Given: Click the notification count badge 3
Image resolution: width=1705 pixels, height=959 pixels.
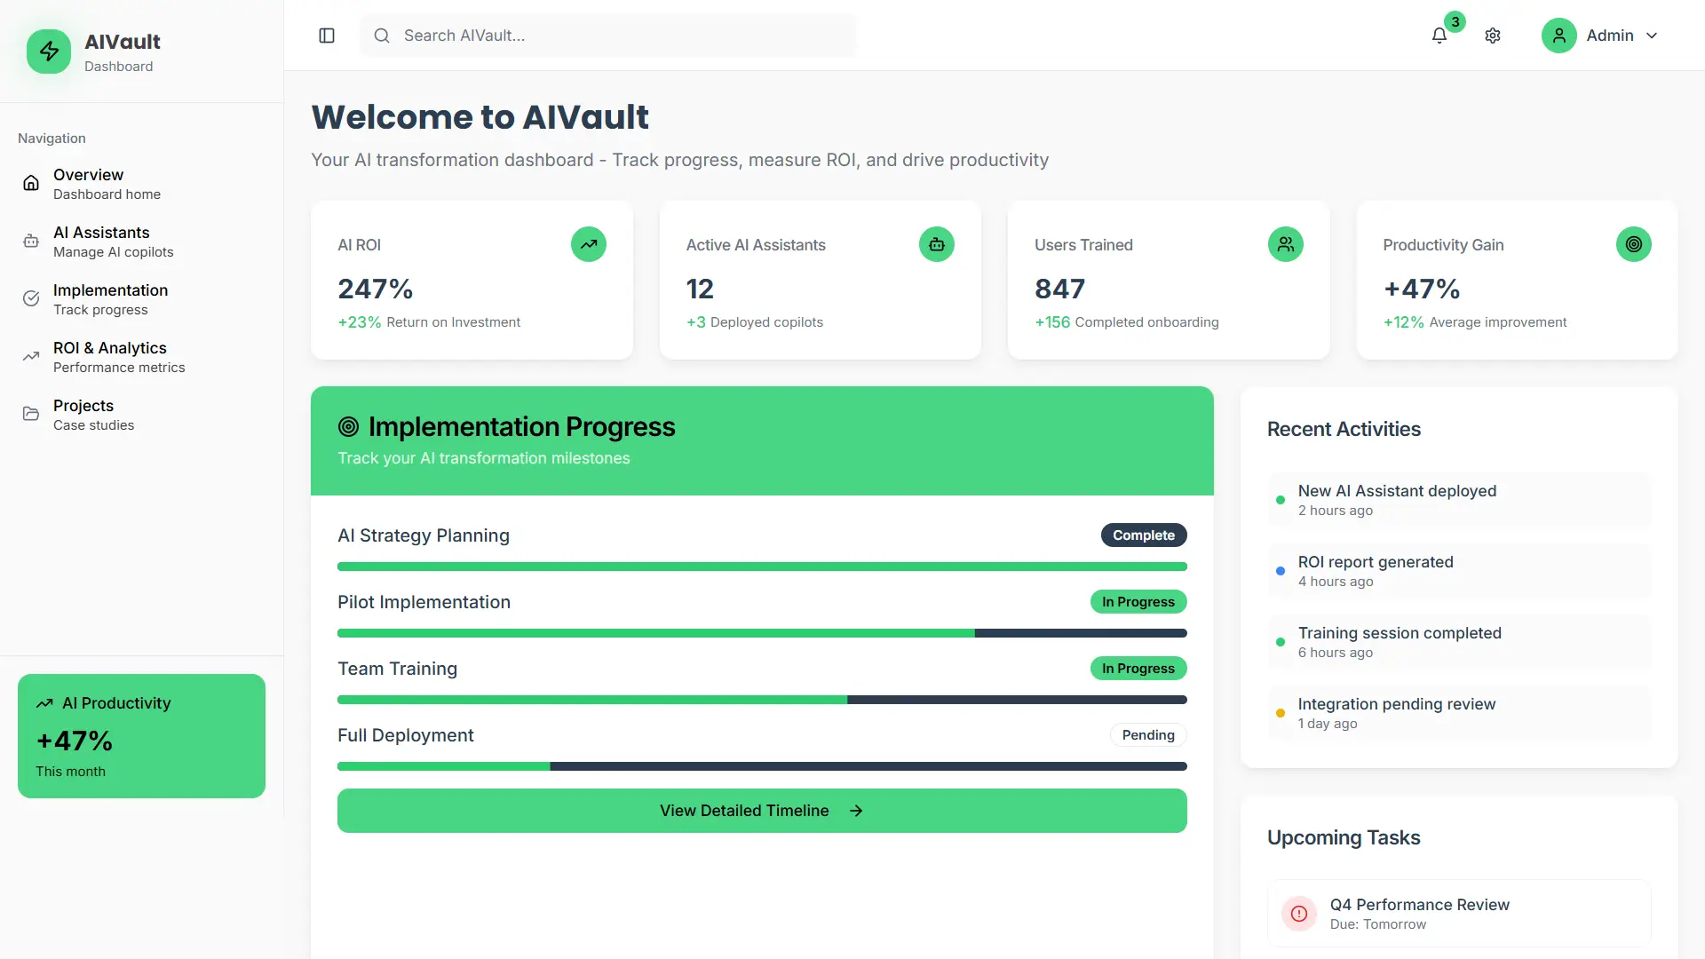Looking at the screenshot, I should (x=1455, y=21).
